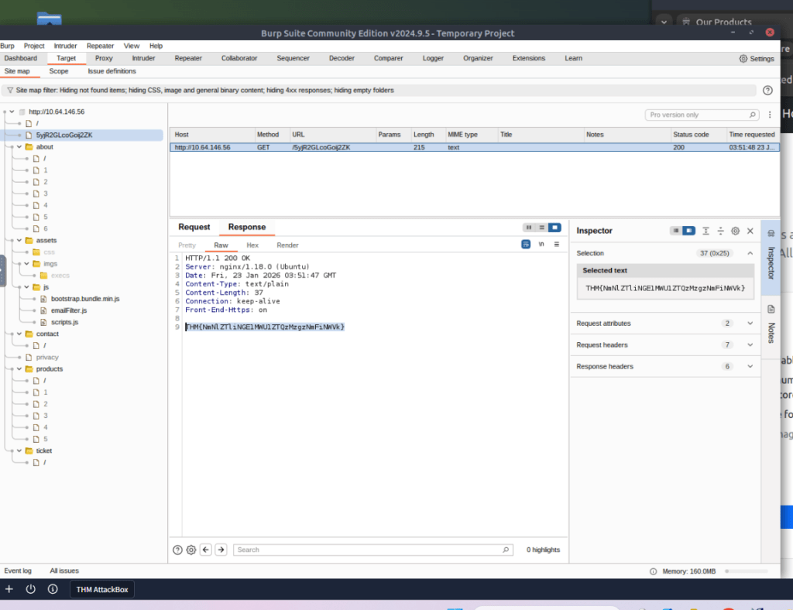The height and width of the screenshot is (610, 793).
Task: Close the Inspector panel
Action: [750, 231]
